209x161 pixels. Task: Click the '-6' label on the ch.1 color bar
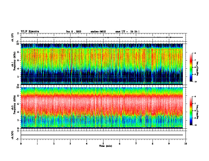[x=195, y=53]
